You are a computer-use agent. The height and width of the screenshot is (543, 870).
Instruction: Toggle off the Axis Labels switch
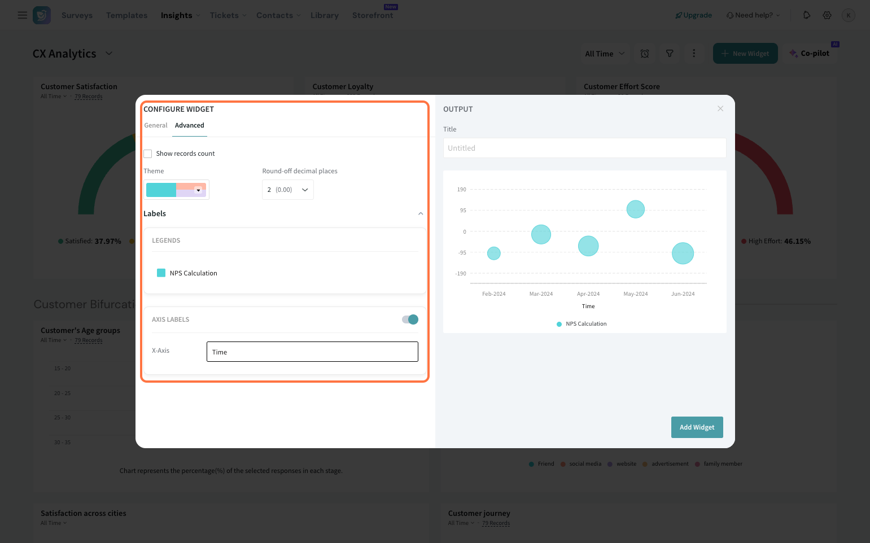click(410, 319)
